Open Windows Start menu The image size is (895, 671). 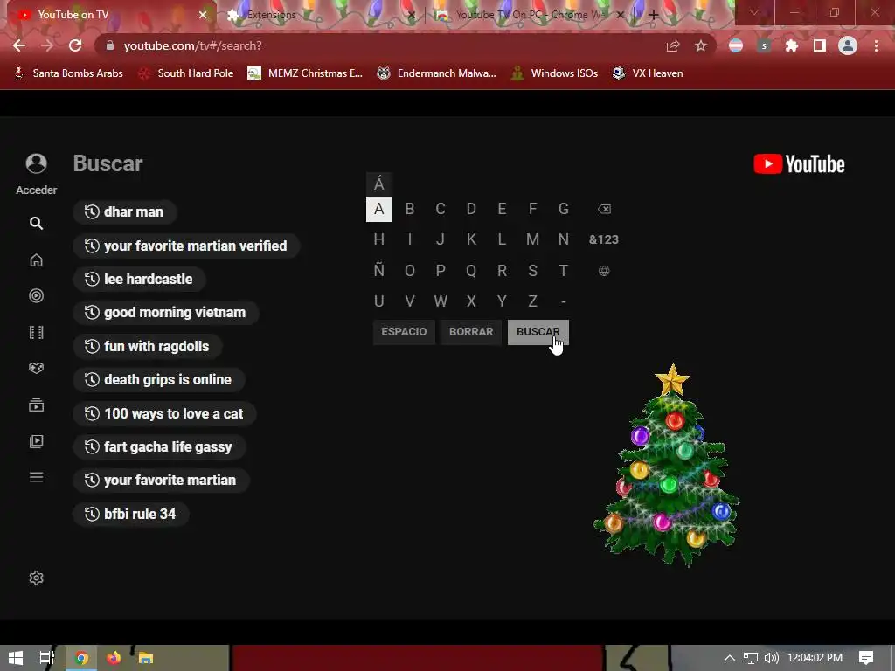[x=16, y=658]
